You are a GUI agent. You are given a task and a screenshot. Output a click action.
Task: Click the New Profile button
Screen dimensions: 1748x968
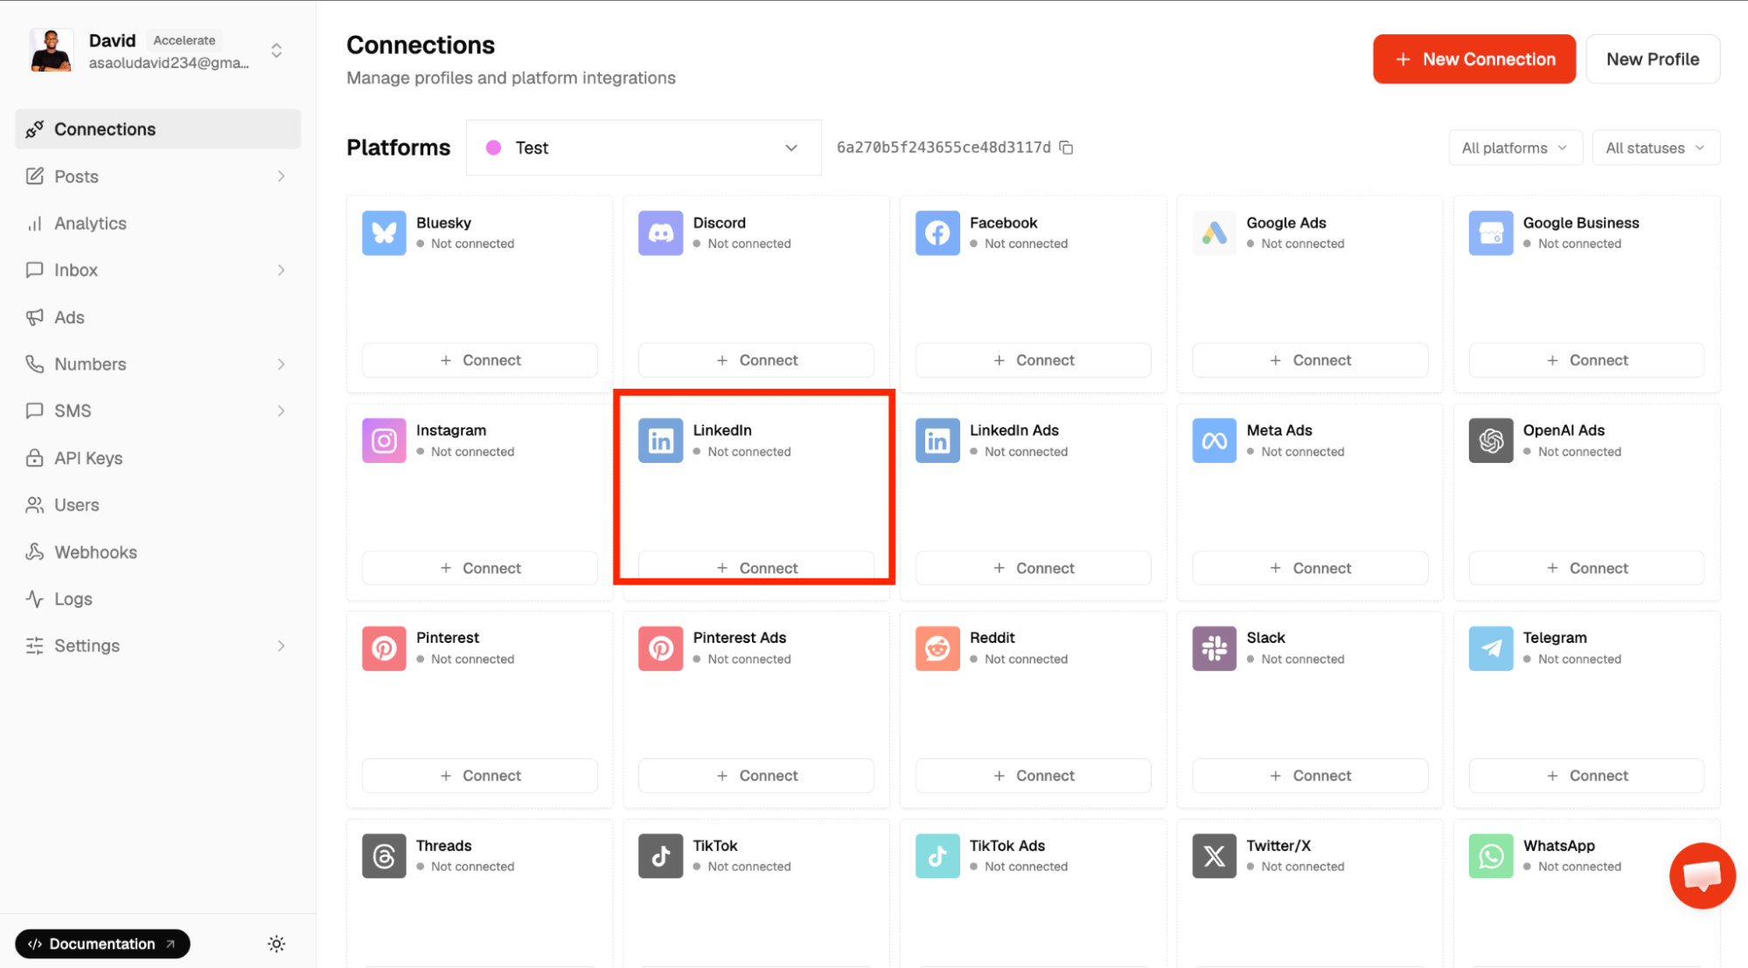[1653, 59]
